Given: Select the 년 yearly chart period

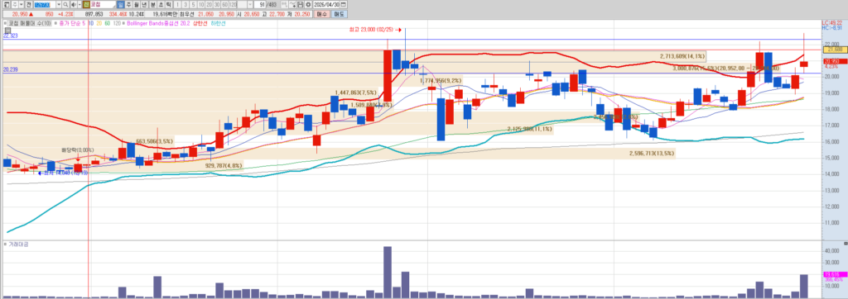Looking at the screenshot, I should [144, 4].
